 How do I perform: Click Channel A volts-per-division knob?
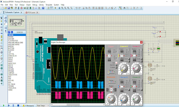click(x=124, y=68)
